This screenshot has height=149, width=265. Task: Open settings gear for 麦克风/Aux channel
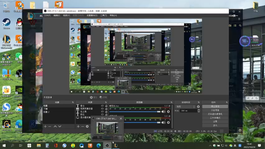click(168, 112)
